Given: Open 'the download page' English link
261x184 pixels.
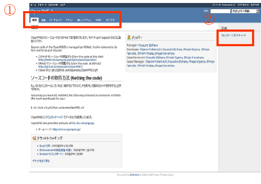Looking at the screenshot, I should tap(83, 123).
